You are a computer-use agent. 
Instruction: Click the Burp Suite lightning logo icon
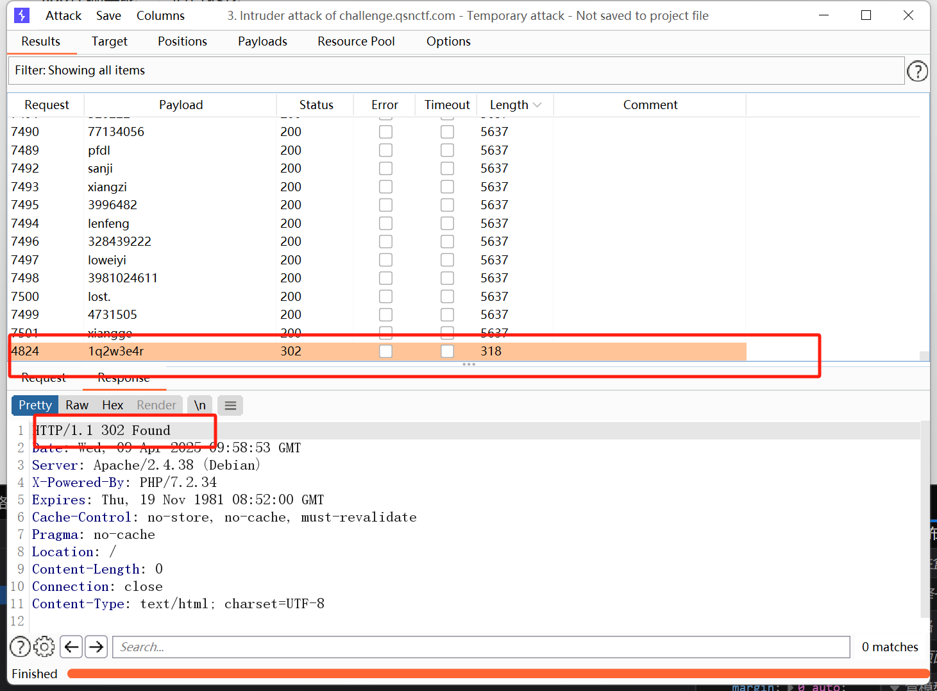click(x=22, y=15)
